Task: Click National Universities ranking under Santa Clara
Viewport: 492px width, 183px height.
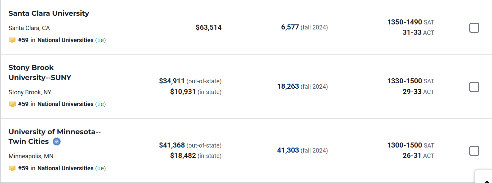Action: click(x=65, y=40)
